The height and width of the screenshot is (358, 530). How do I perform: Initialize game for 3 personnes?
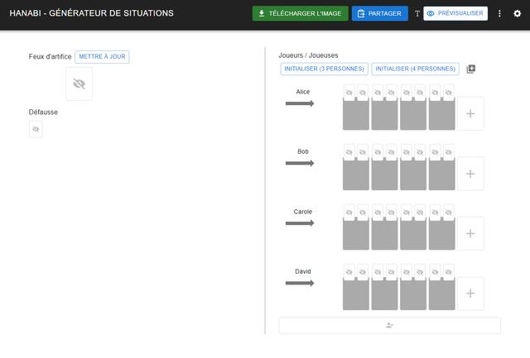coord(324,69)
